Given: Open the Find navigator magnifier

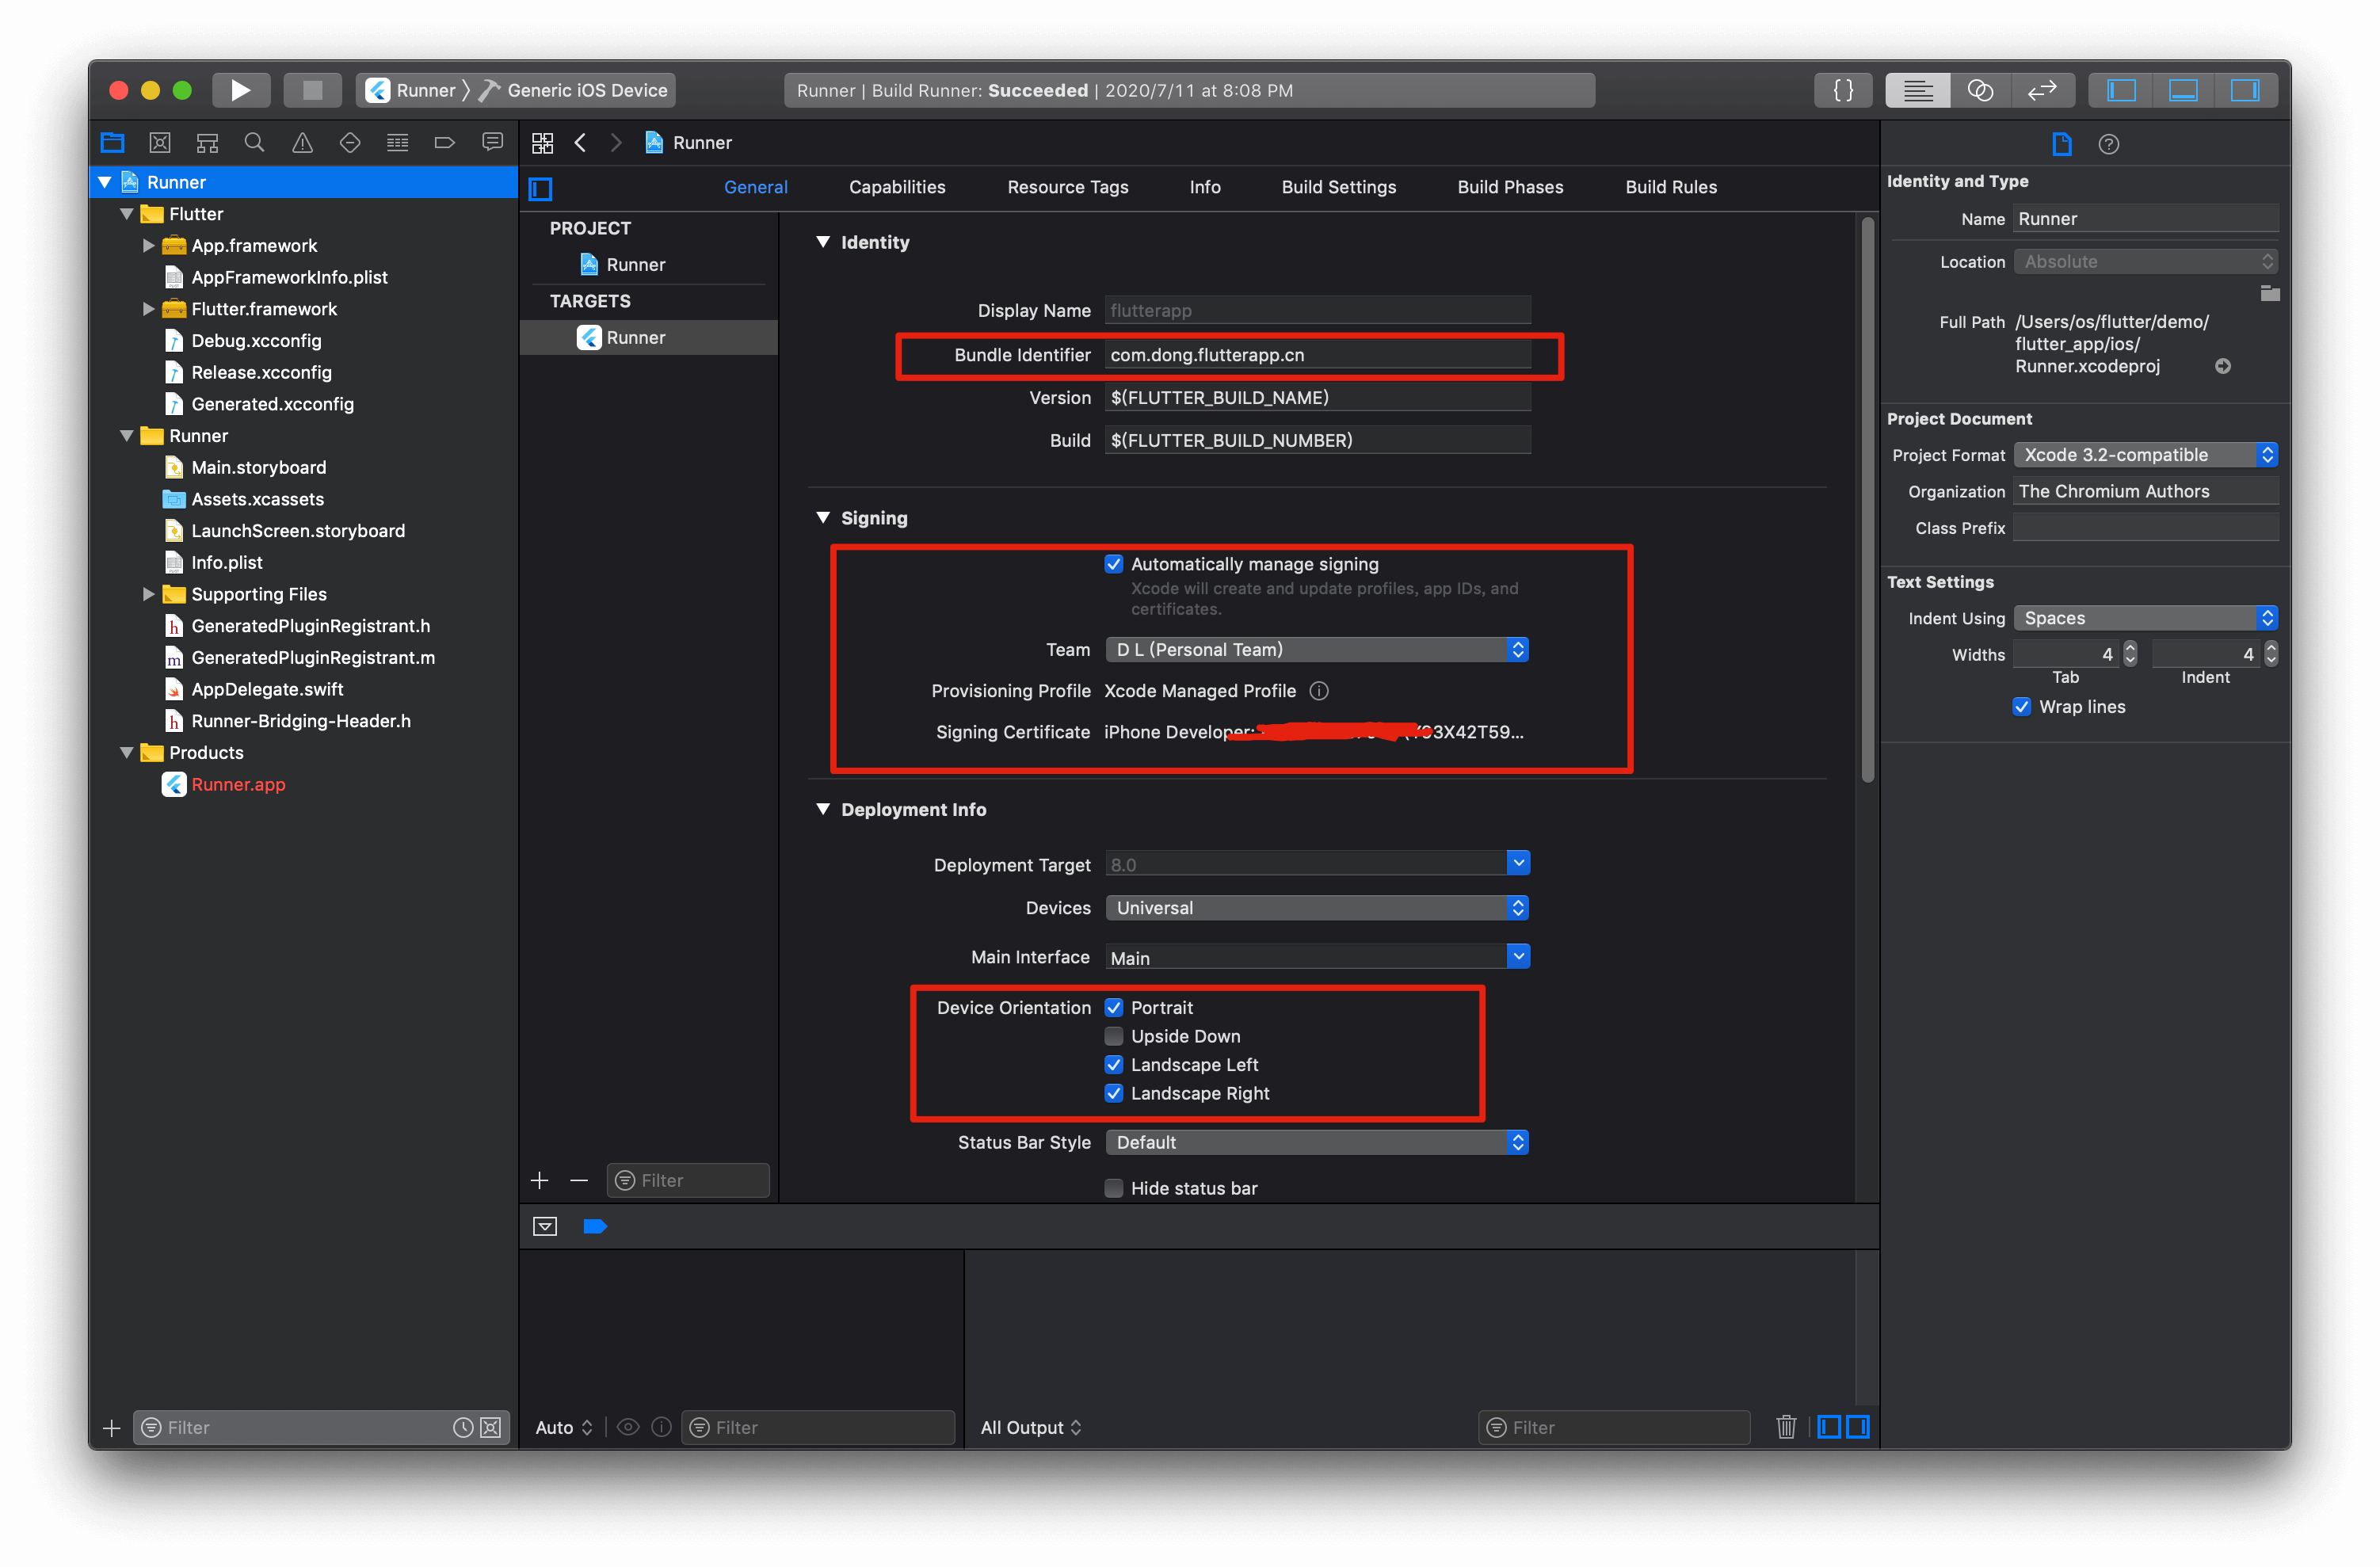Looking at the screenshot, I should (x=255, y=142).
